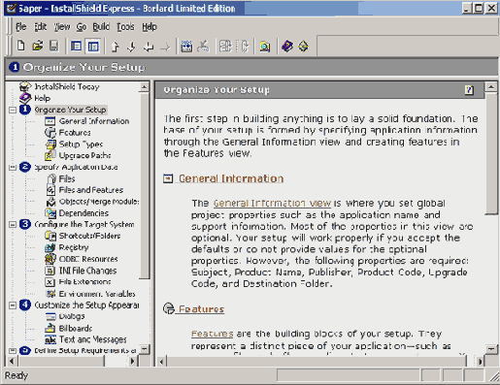Viewport: 500px width, 385px height.
Task: Click the tree pane horizontal scrollbar right arrow
Action: coord(133,361)
